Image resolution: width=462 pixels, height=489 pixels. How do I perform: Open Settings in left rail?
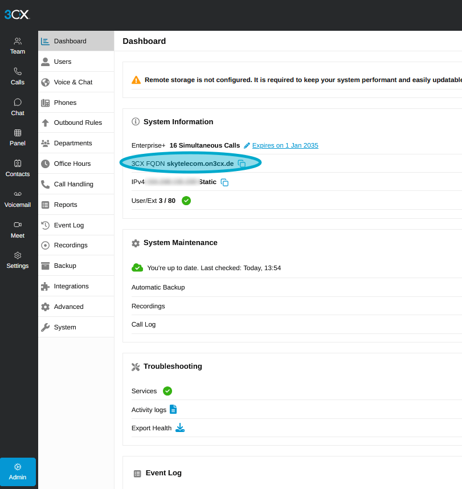click(18, 260)
